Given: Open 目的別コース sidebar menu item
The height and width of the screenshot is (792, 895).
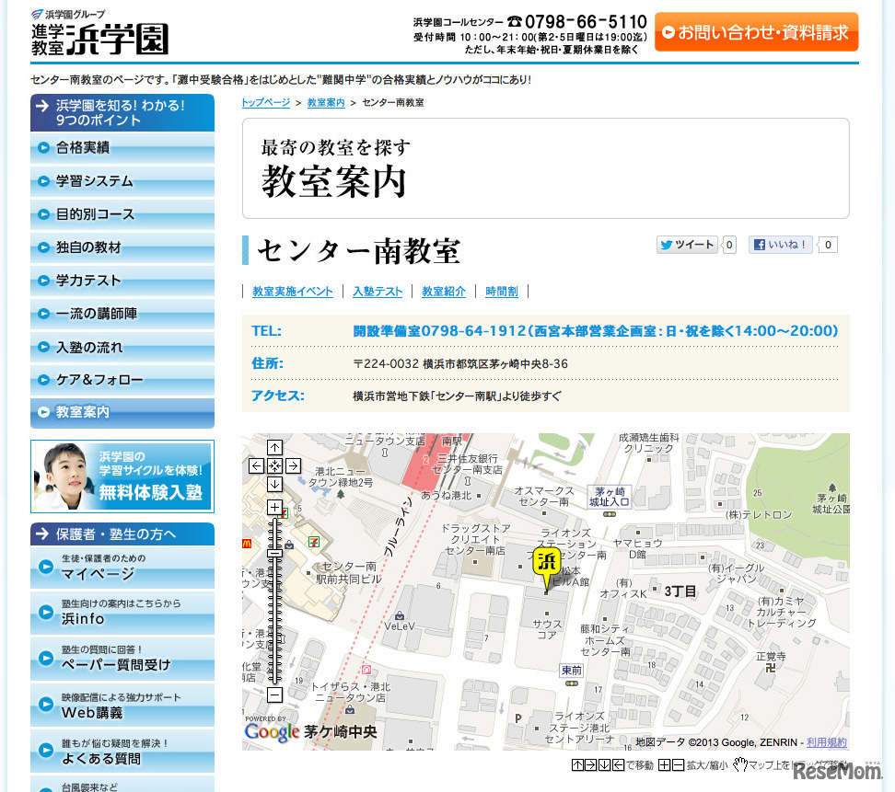Looking at the screenshot, I should pyautogui.click(x=122, y=214).
